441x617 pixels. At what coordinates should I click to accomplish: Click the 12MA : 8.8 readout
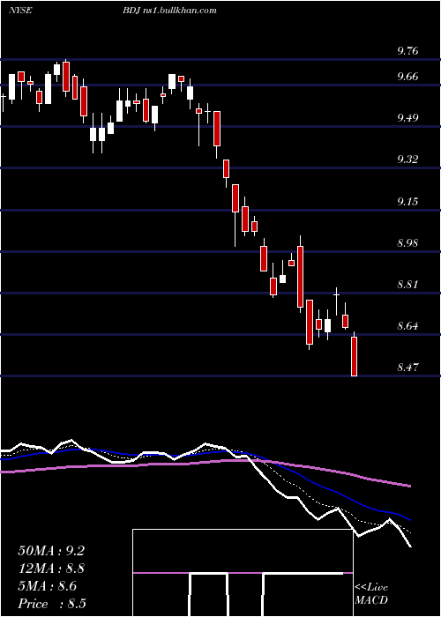[51, 569]
